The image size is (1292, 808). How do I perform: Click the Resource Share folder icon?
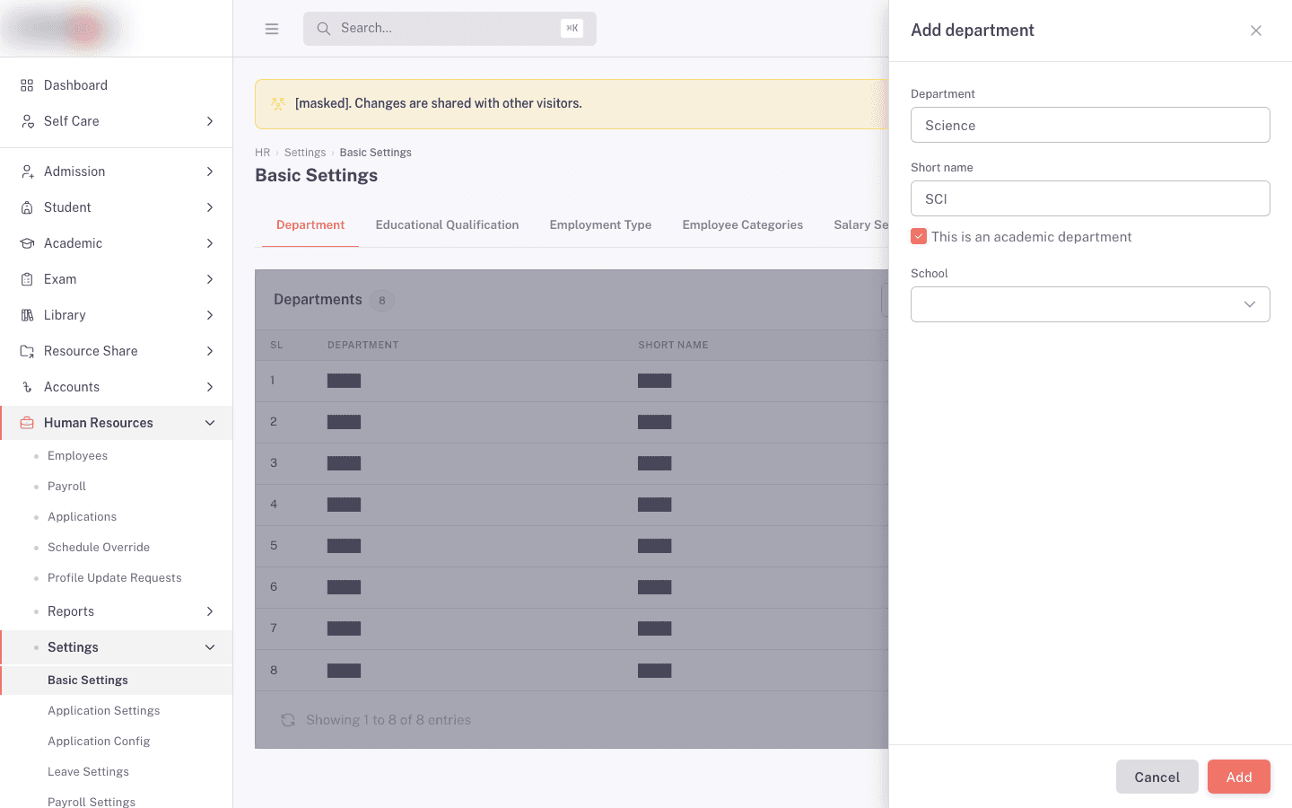(x=27, y=351)
